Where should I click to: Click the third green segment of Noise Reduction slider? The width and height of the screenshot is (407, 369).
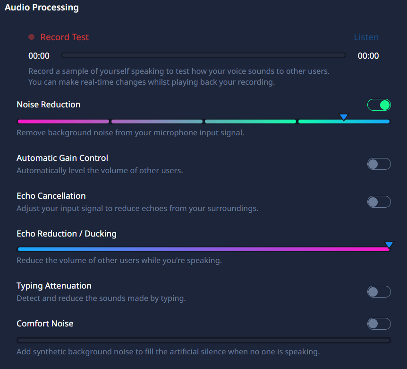pos(251,122)
